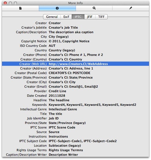
Task: Select the 'Source' label
Action: 42,132
